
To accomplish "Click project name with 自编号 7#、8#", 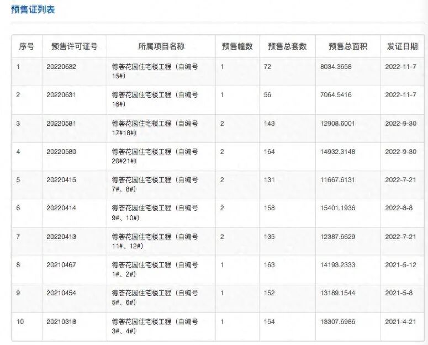I will (x=155, y=184).
